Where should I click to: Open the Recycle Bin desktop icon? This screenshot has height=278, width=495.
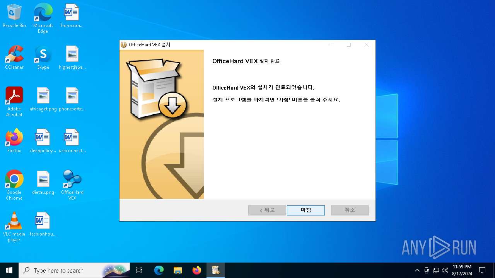click(14, 16)
